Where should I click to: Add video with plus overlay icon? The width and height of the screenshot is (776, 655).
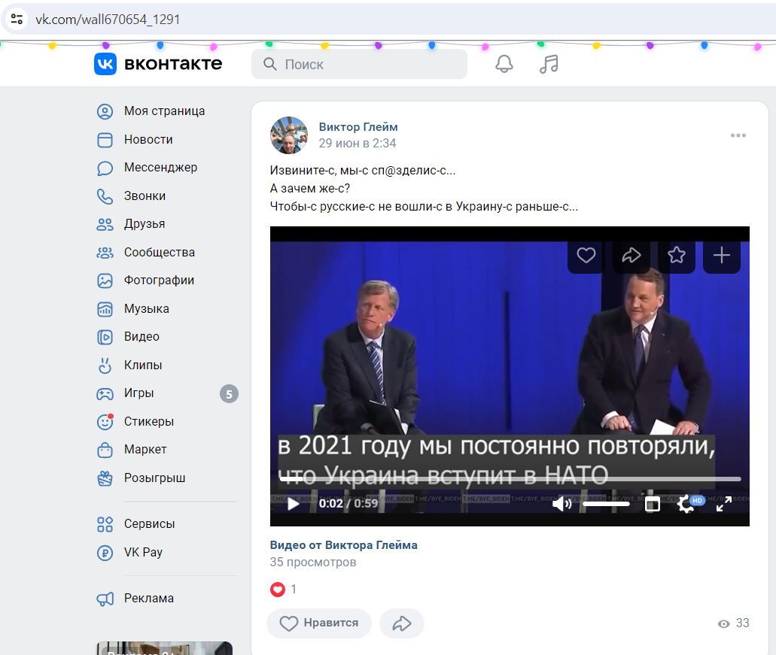[x=722, y=255]
